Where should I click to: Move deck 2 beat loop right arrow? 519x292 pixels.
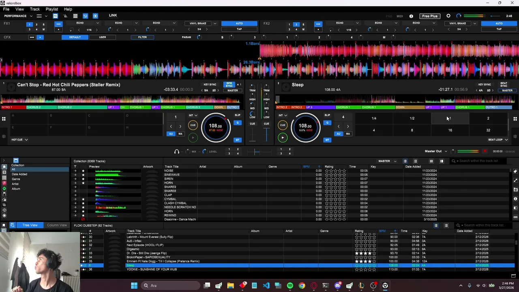pos(347,126)
